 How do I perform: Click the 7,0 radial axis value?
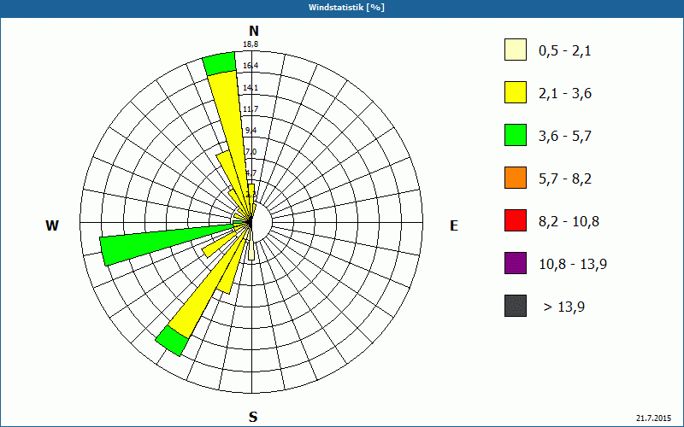click(x=251, y=152)
